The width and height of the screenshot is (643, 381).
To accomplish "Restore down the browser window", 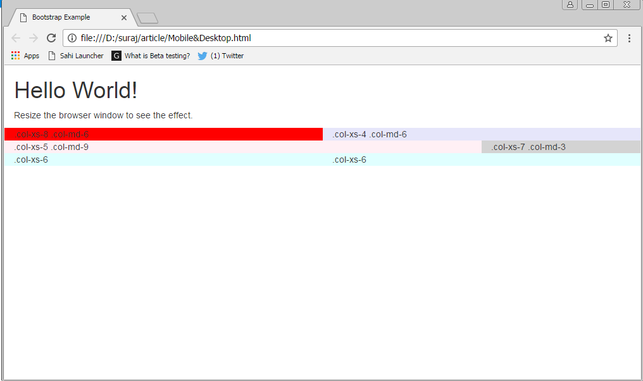I will [605, 5].
